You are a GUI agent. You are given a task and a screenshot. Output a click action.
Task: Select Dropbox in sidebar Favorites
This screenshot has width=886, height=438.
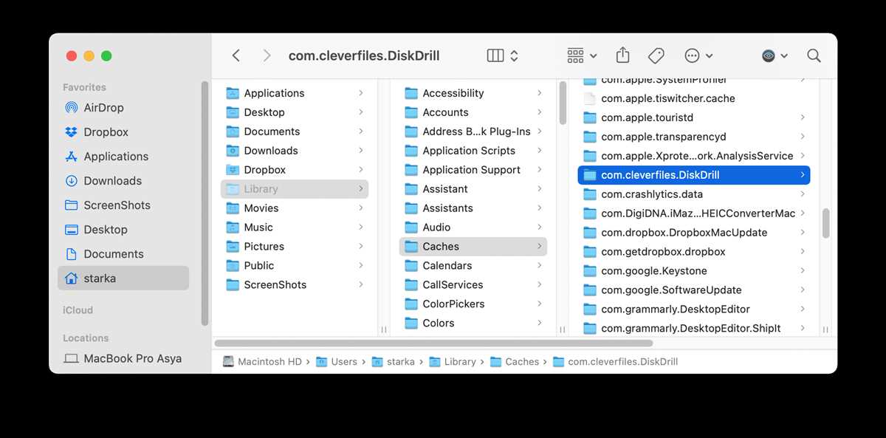point(106,132)
